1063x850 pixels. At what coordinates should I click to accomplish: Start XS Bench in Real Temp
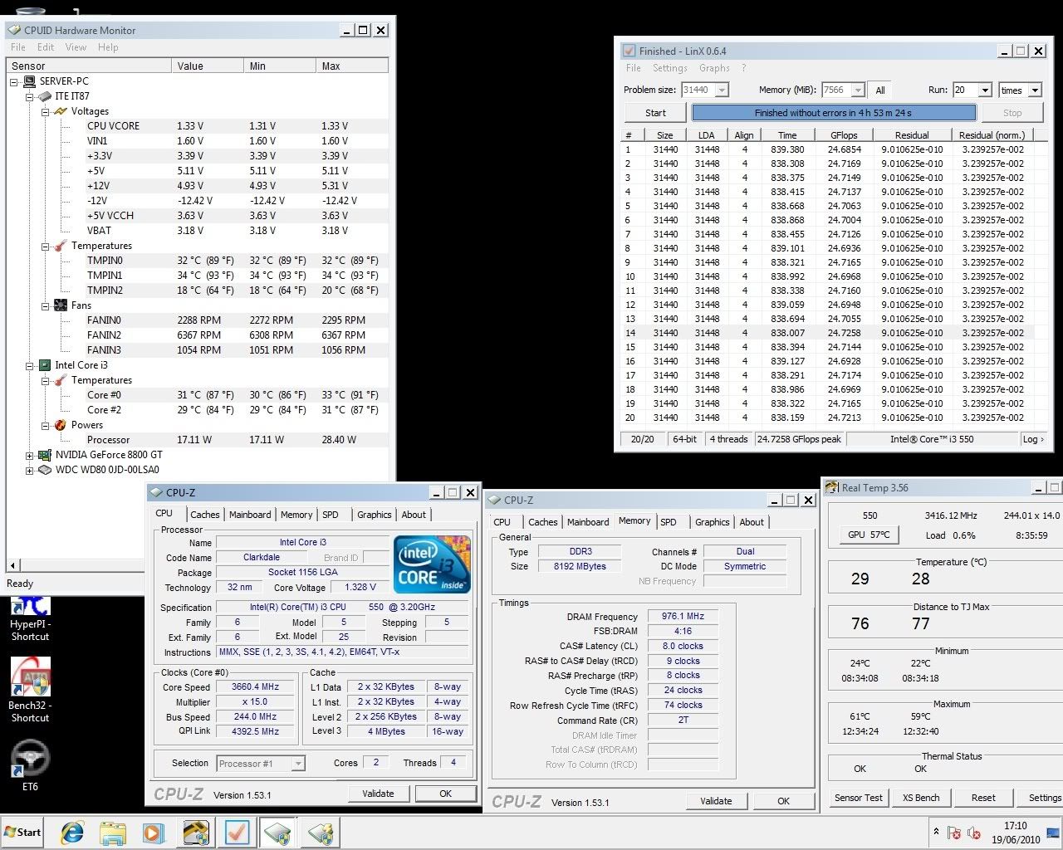coord(921,798)
